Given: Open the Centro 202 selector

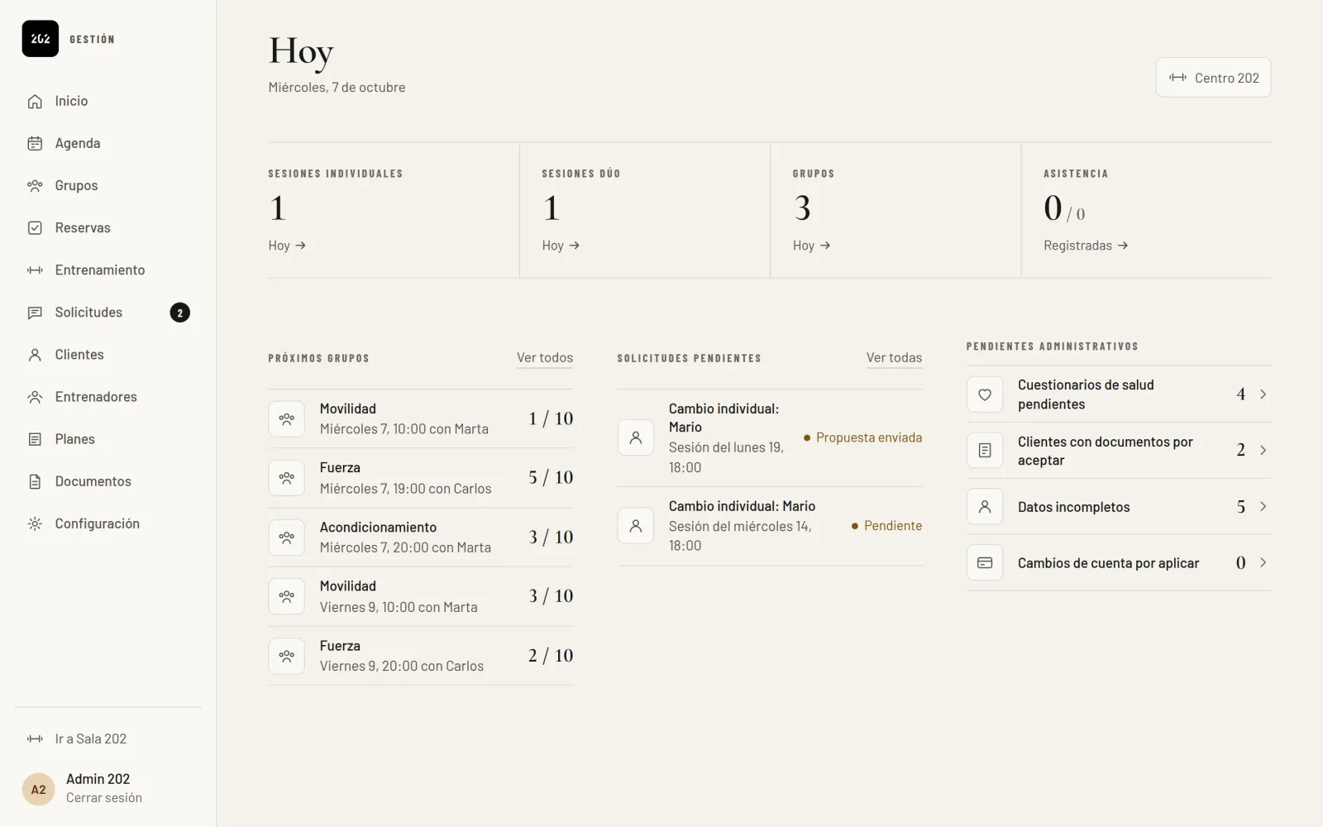Looking at the screenshot, I should click(1213, 78).
